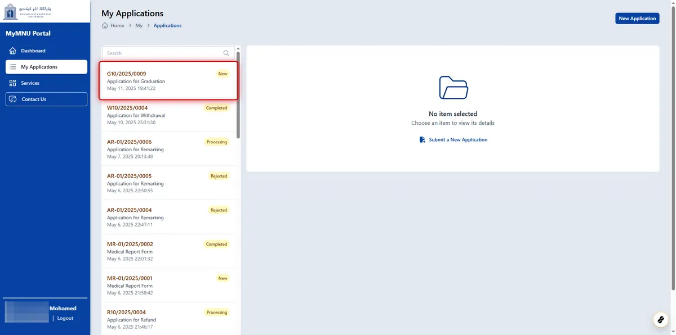
Task: Click the MyMNU Portal heading
Action: [28, 33]
